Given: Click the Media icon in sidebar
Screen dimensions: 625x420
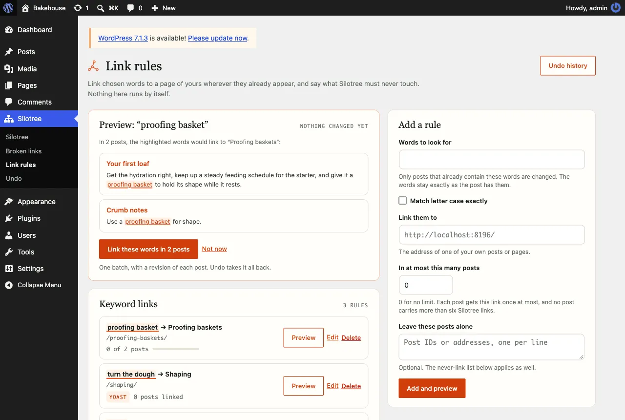Looking at the screenshot, I should point(9,69).
